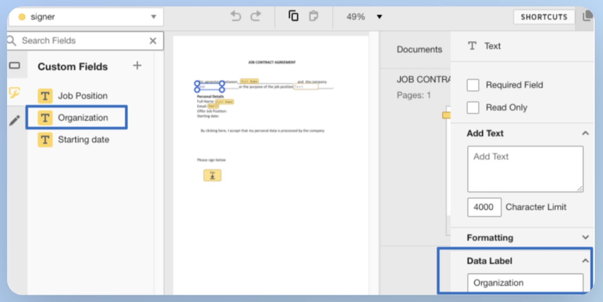Open the documents icon right of SHORTCUTS
Screen dimensions: 603x302
(587, 17)
